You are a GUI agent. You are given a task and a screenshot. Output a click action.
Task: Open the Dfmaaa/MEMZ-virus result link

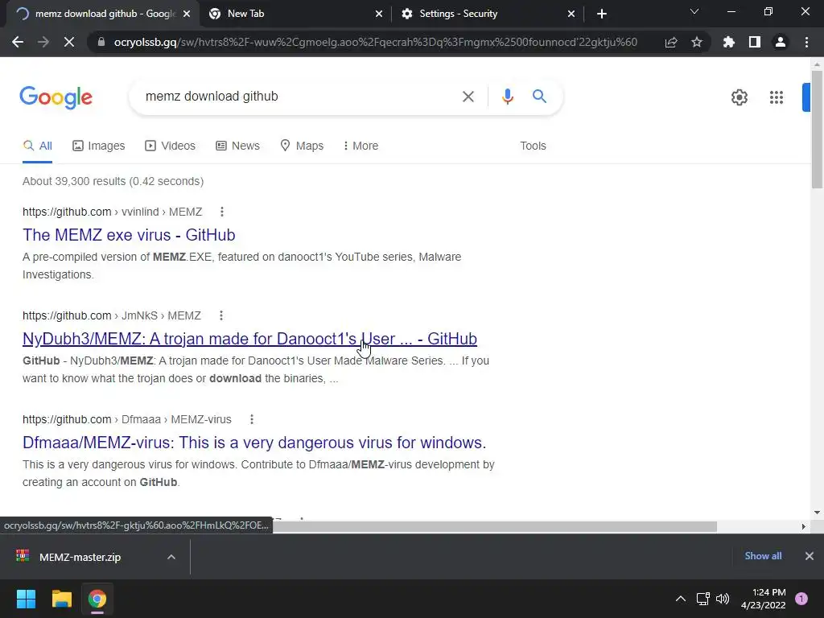(x=254, y=443)
